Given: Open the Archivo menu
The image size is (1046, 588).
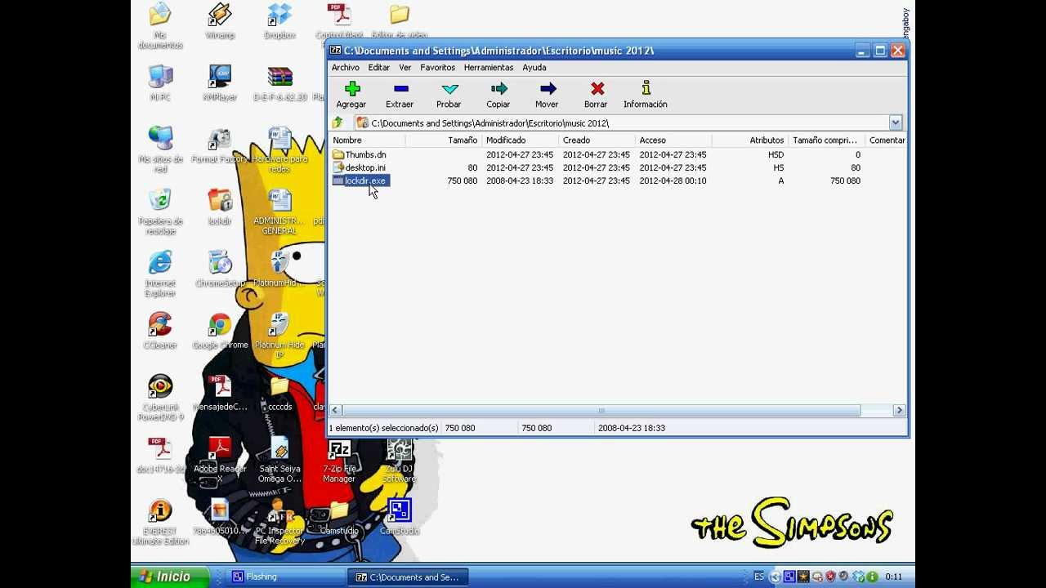Looking at the screenshot, I should pos(345,68).
